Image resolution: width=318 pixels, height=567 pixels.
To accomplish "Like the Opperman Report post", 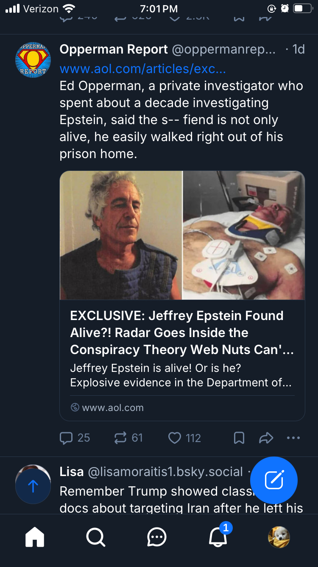I will click(x=175, y=438).
